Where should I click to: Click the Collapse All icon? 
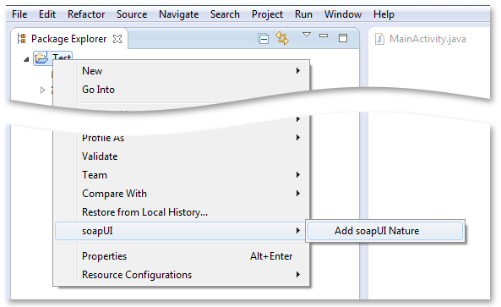coord(264,39)
